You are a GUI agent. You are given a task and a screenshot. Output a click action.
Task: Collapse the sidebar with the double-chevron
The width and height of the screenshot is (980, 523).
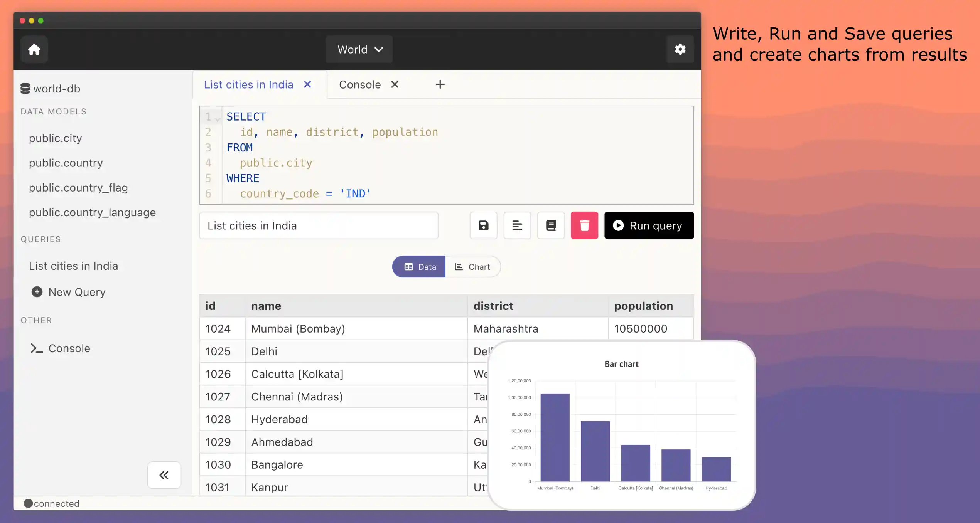point(164,475)
